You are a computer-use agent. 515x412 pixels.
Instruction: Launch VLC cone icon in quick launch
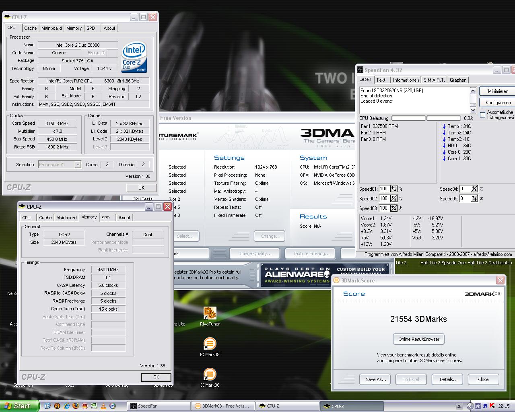tap(103, 406)
